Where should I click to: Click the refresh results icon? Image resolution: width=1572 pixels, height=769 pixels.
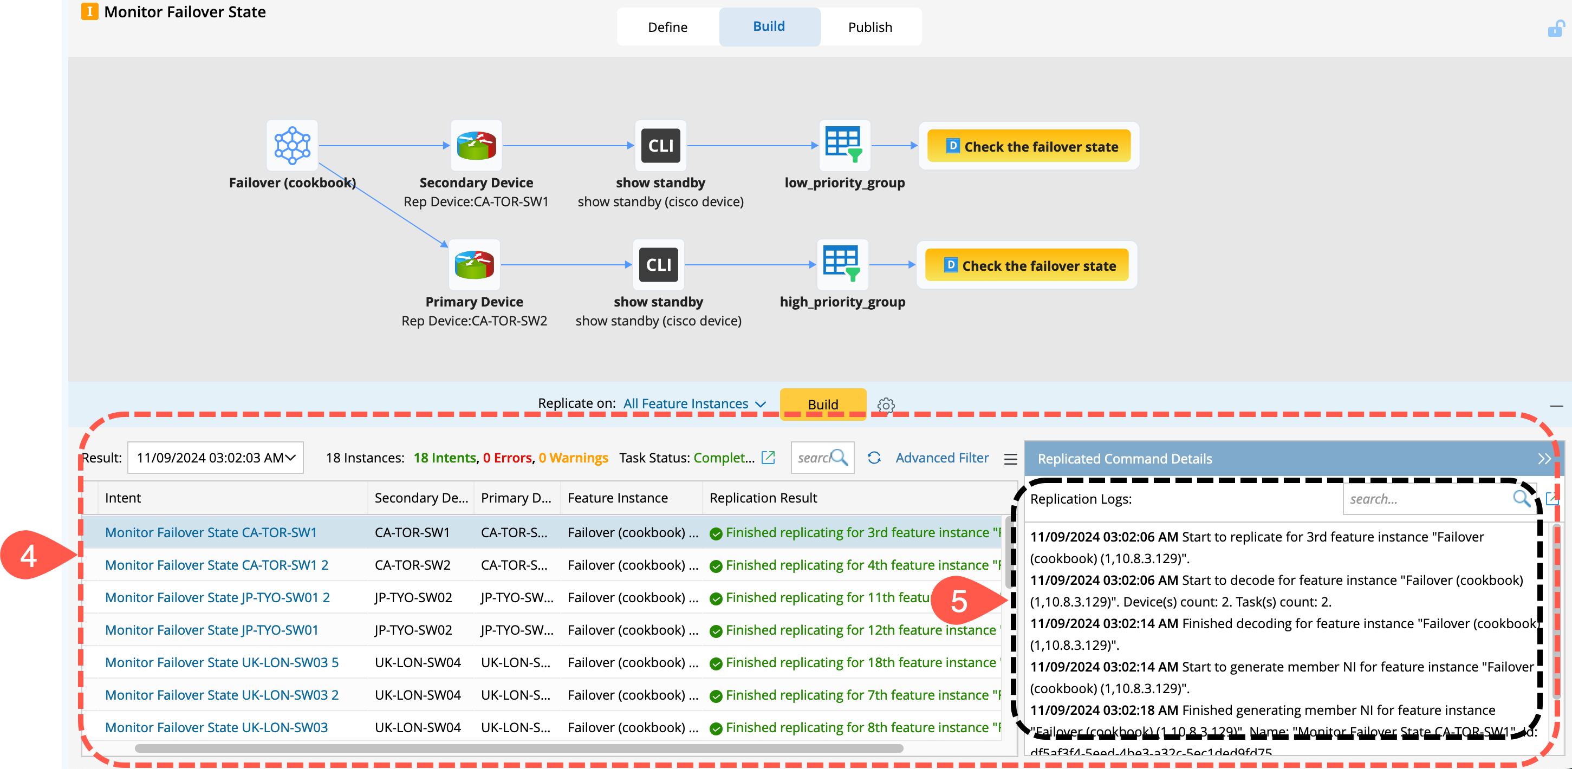point(874,458)
